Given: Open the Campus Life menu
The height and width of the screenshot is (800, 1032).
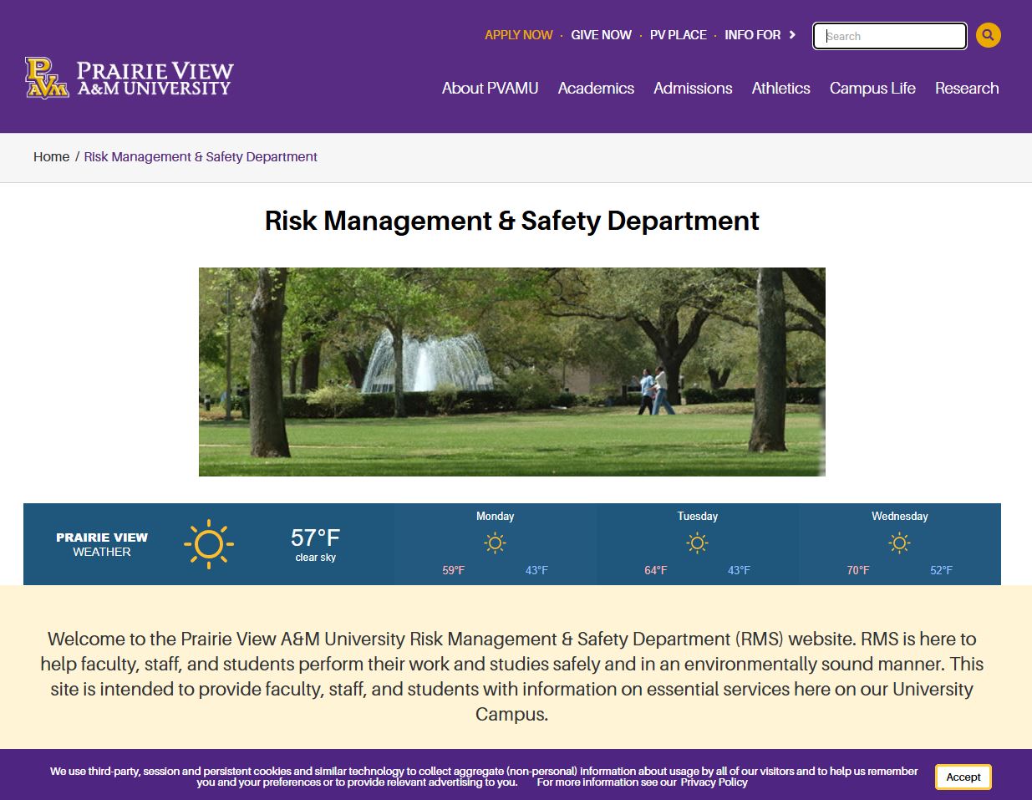Looking at the screenshot, I should [872, 89].
